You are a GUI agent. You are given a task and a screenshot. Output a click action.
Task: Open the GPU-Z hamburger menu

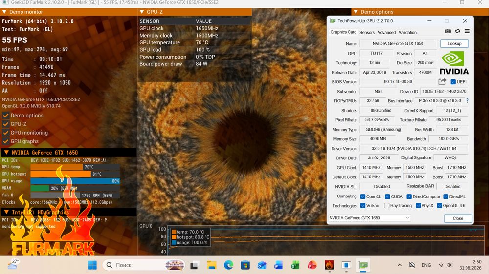coord(467,31)
